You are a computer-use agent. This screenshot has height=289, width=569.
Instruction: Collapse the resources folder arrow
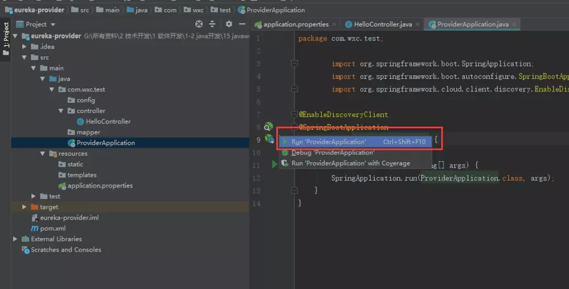pyautogui.click(x=43, y=154)
